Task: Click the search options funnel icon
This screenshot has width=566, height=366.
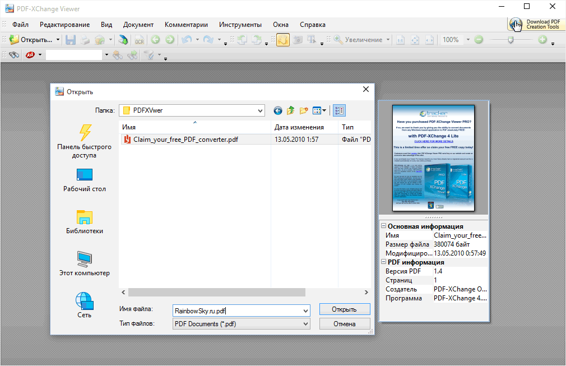Action: click(149, 55)
